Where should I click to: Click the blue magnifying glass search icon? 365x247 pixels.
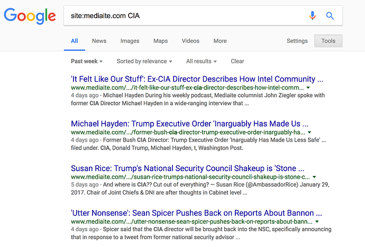tap(330, 16)
